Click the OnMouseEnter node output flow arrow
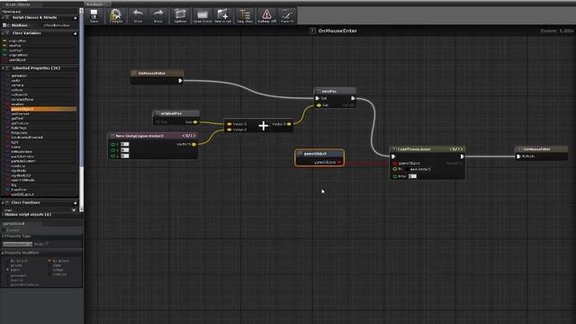Viewport: 576px width, 324px height. point(180,81)
